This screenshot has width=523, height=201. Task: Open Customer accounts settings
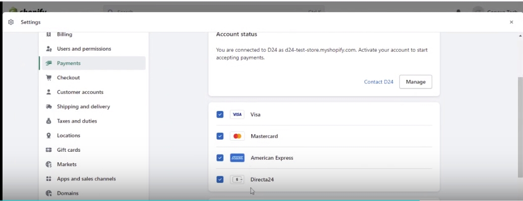[x=80, y=92]
